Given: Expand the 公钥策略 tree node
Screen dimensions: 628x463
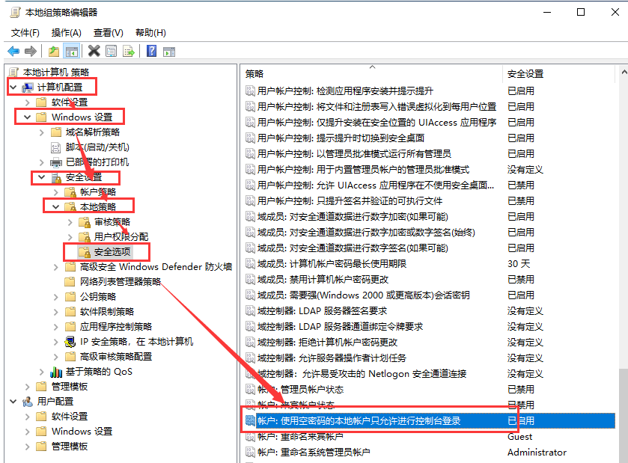Looking at the screenshot, I should [56, 296].
